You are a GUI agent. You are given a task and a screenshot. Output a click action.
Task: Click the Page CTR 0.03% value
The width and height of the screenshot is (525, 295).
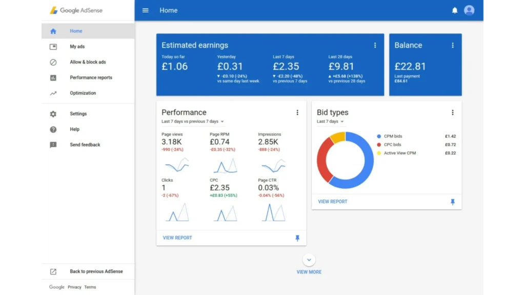tap(269, 187)
